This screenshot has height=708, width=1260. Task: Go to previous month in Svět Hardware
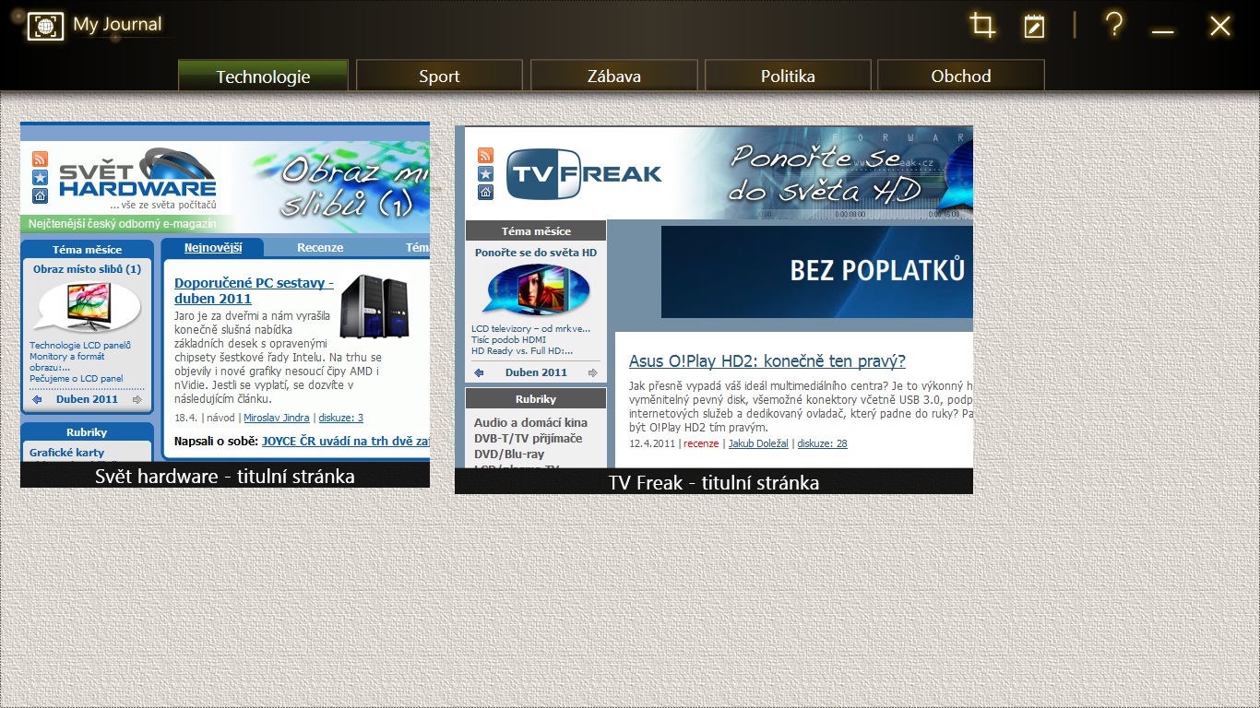pos(37,399)
